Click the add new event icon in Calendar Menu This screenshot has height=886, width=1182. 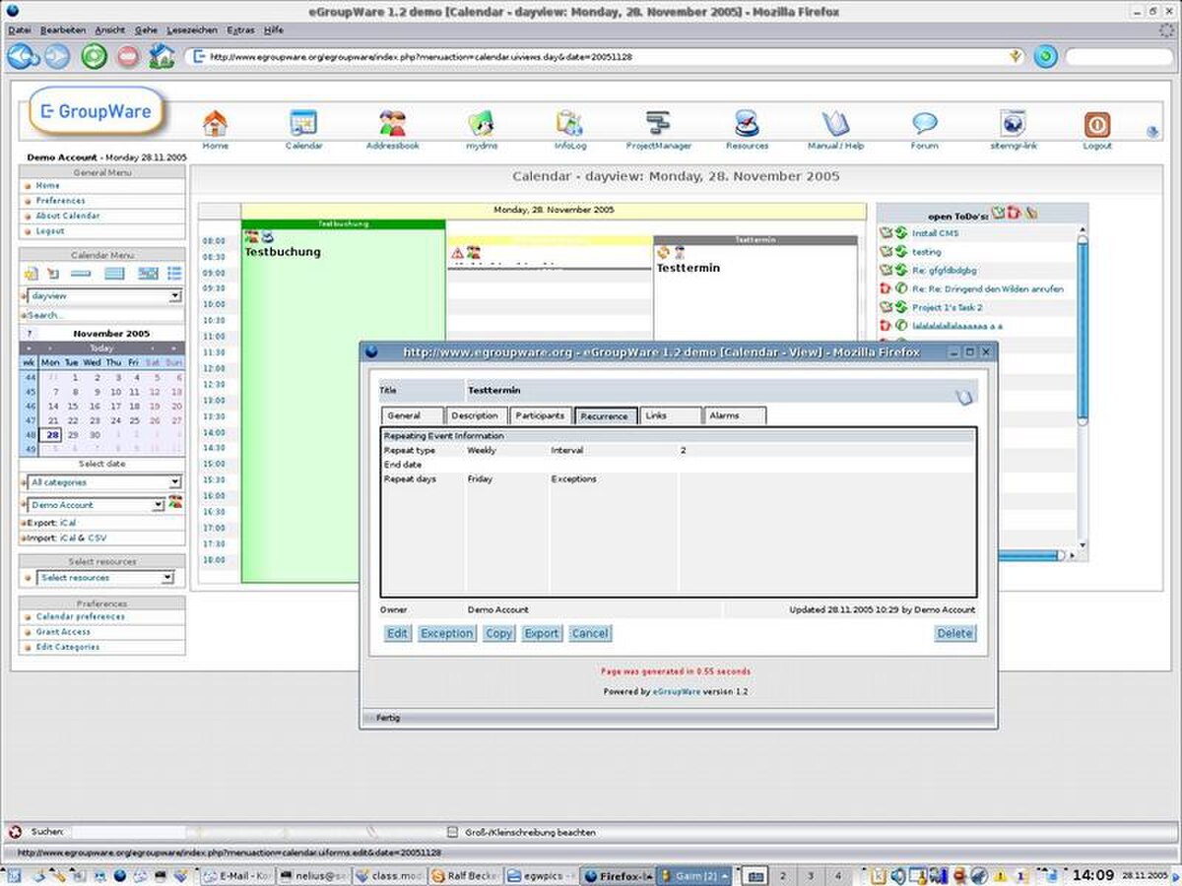click(31, 273)
